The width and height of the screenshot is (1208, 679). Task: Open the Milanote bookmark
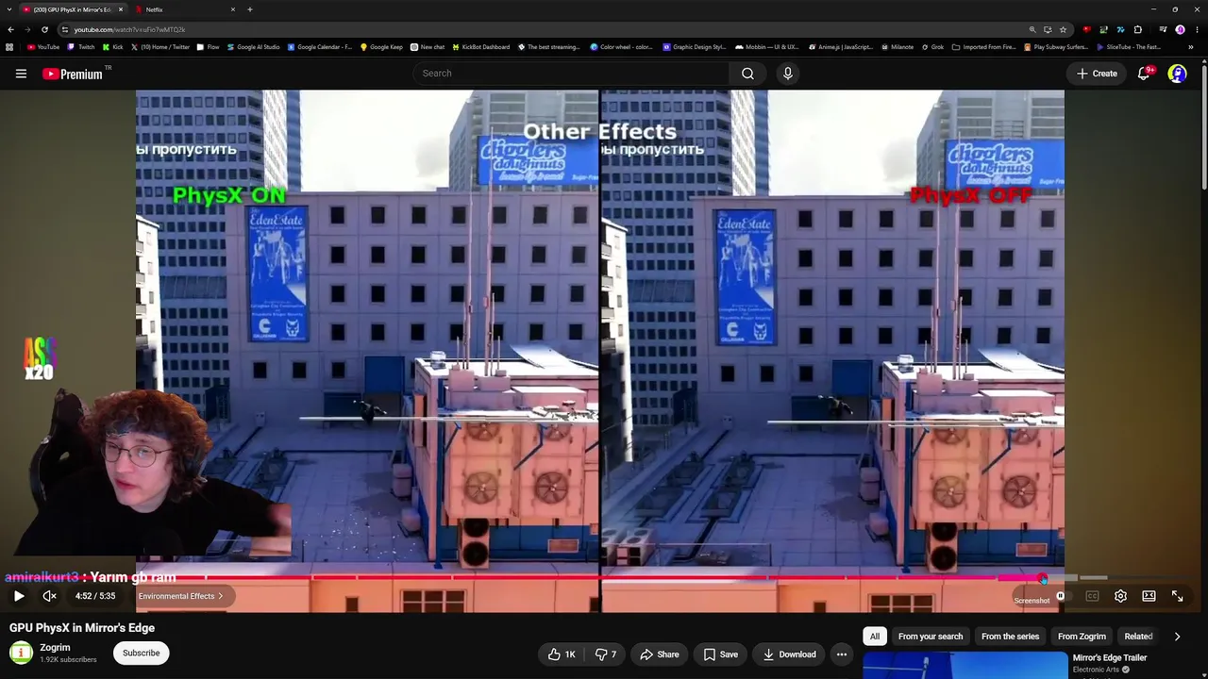pyautogui.click(x=897, y=47)
